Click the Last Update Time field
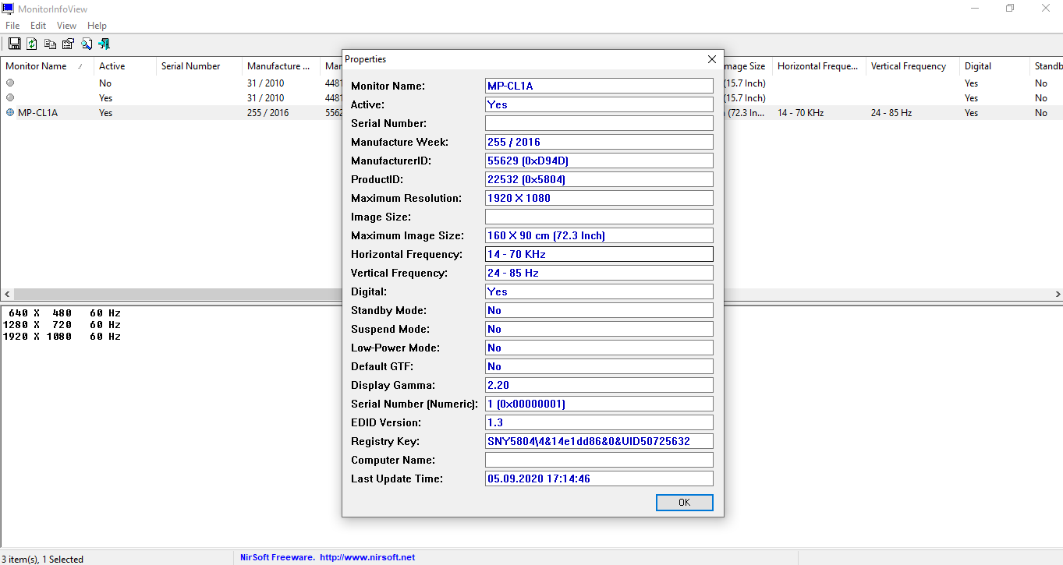Screen dimensions: 1063x565 point(599,478)
